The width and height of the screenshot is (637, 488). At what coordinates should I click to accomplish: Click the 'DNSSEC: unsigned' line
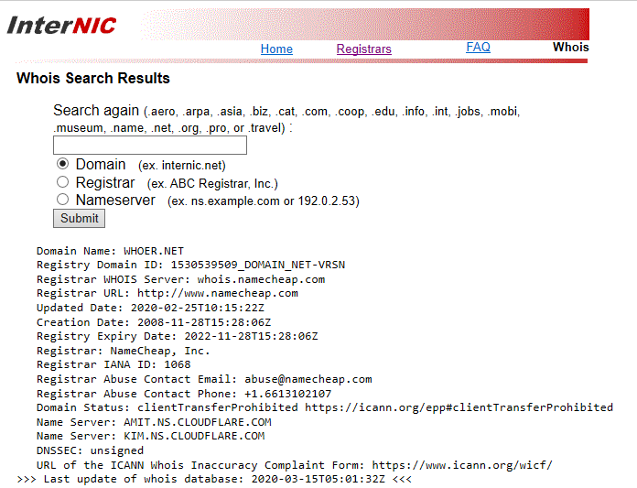pos(90,450)
